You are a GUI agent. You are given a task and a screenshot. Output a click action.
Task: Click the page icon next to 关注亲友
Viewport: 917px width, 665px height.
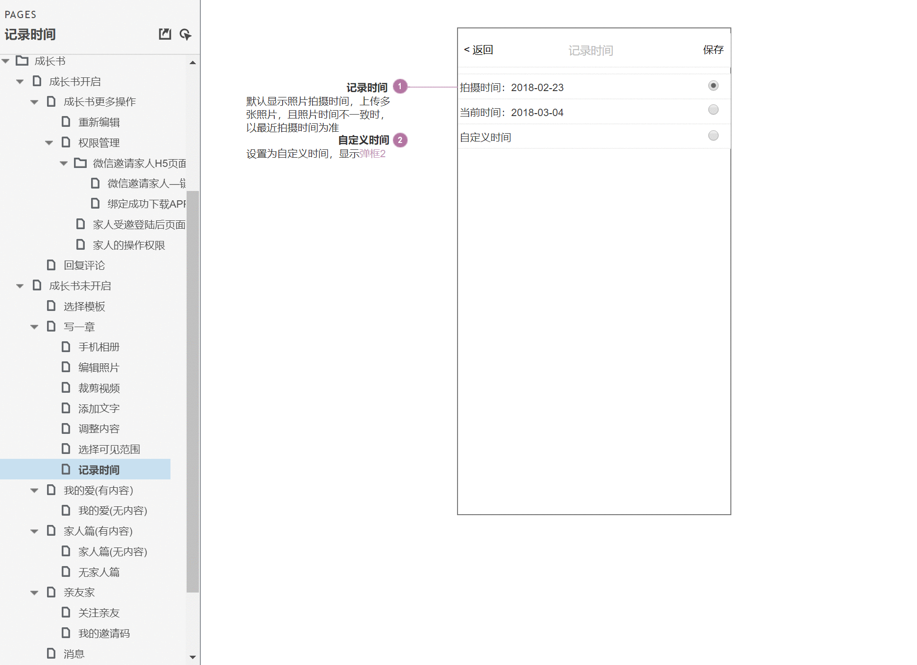click(66, 612)
